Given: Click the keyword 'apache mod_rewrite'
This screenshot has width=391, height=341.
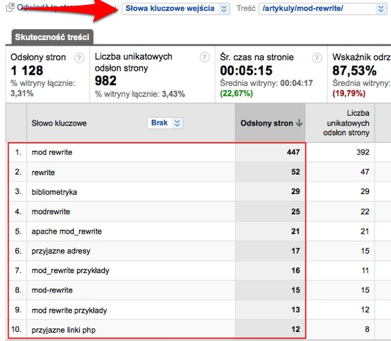Looking at the screenshot, I should pos(67,231).
